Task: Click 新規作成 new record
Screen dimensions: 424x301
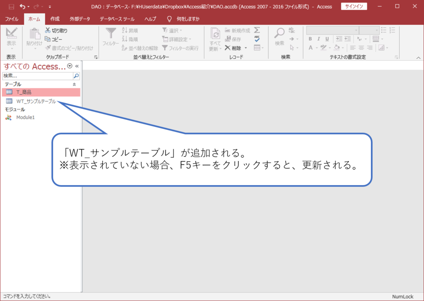Action: 237,30
